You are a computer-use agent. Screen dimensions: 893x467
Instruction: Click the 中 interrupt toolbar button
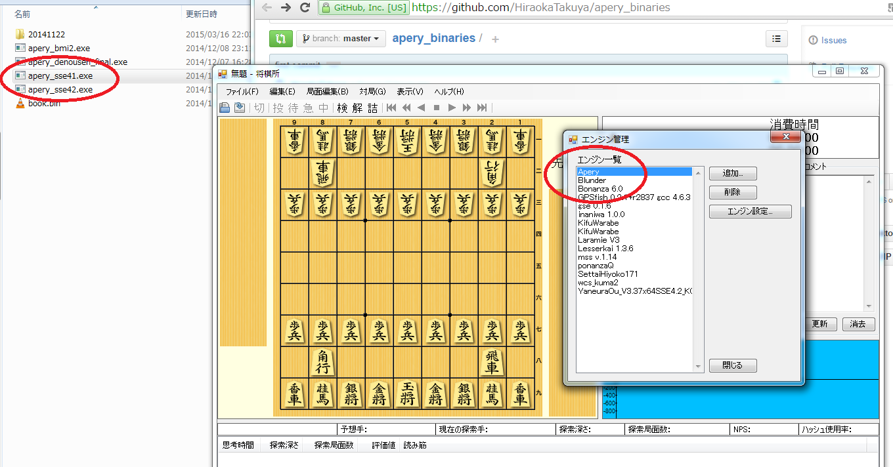pyautogui.click(x=324, y=108)
